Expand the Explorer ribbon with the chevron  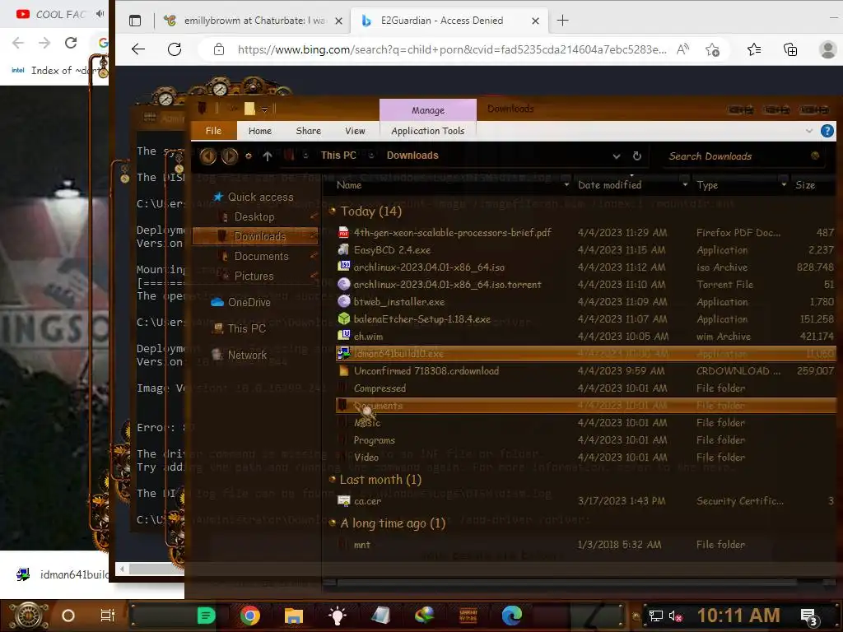[808, 131]
